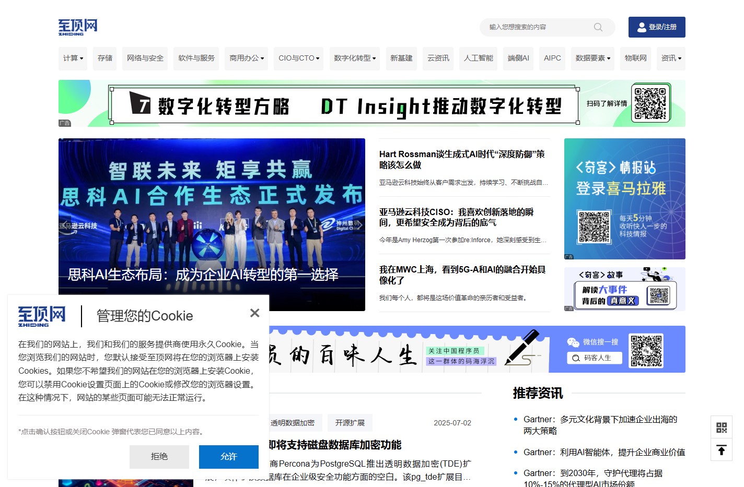Screen dimensions: 744x487
Task: Open the 端侧AI nav item
Action: (518, 58)
